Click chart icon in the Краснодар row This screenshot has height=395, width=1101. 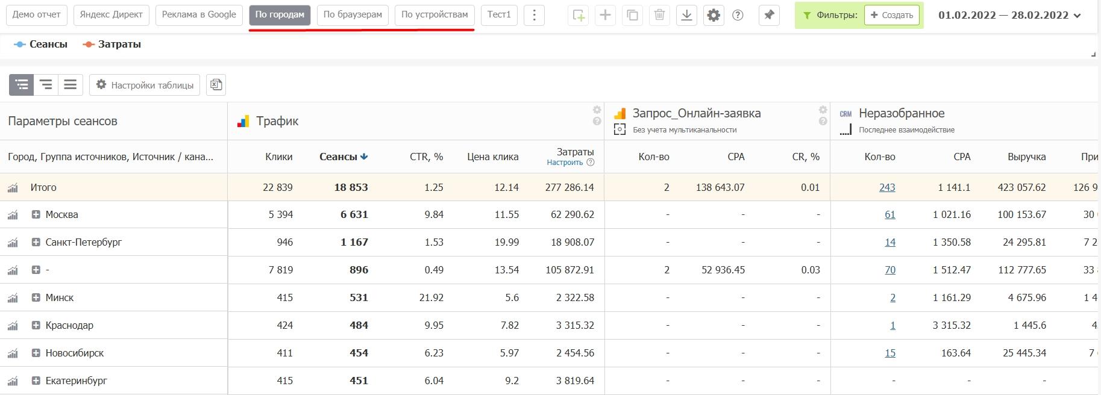coord(13,326)
